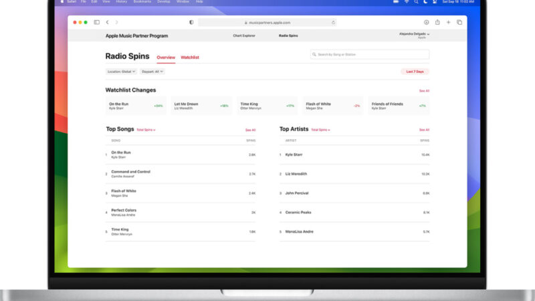Expand the Location: Global dropdown
Screen dimensions: 535x301
pyautogui.click(x=121, y=72)
